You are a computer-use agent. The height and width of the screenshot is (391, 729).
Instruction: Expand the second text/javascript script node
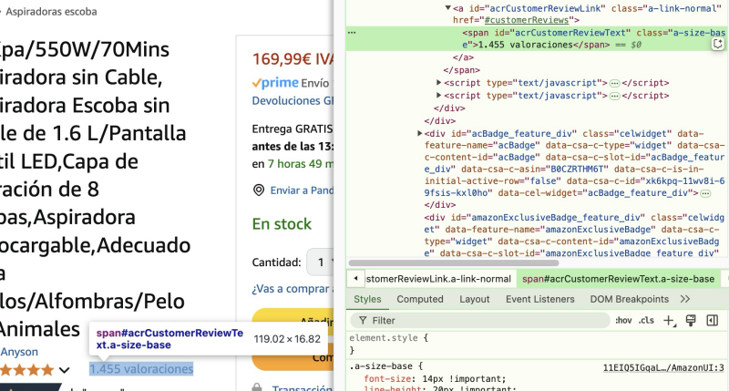(438, 95)
